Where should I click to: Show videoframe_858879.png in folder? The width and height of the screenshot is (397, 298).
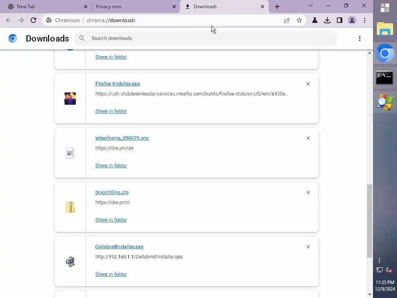pyautogui.click(x=111, y=165)
